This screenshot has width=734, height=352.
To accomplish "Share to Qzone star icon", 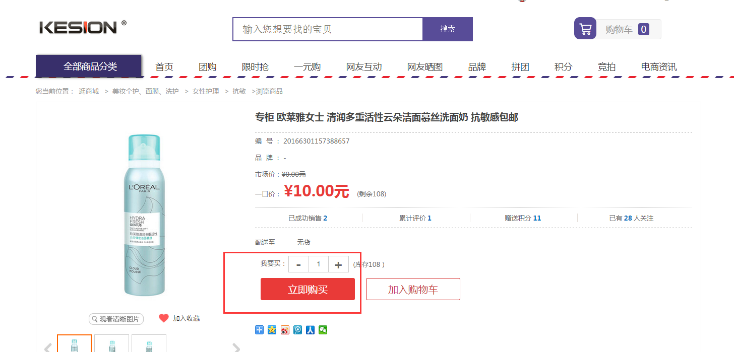I will (272, 330).
